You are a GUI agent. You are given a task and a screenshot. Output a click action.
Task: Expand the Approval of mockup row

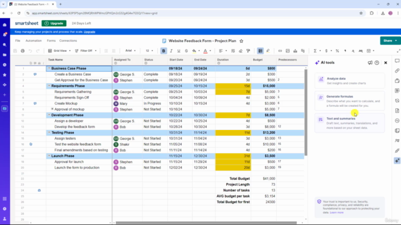tap(52, 109)
